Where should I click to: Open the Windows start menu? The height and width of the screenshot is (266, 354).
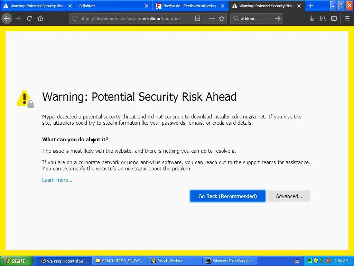point(17,261)
